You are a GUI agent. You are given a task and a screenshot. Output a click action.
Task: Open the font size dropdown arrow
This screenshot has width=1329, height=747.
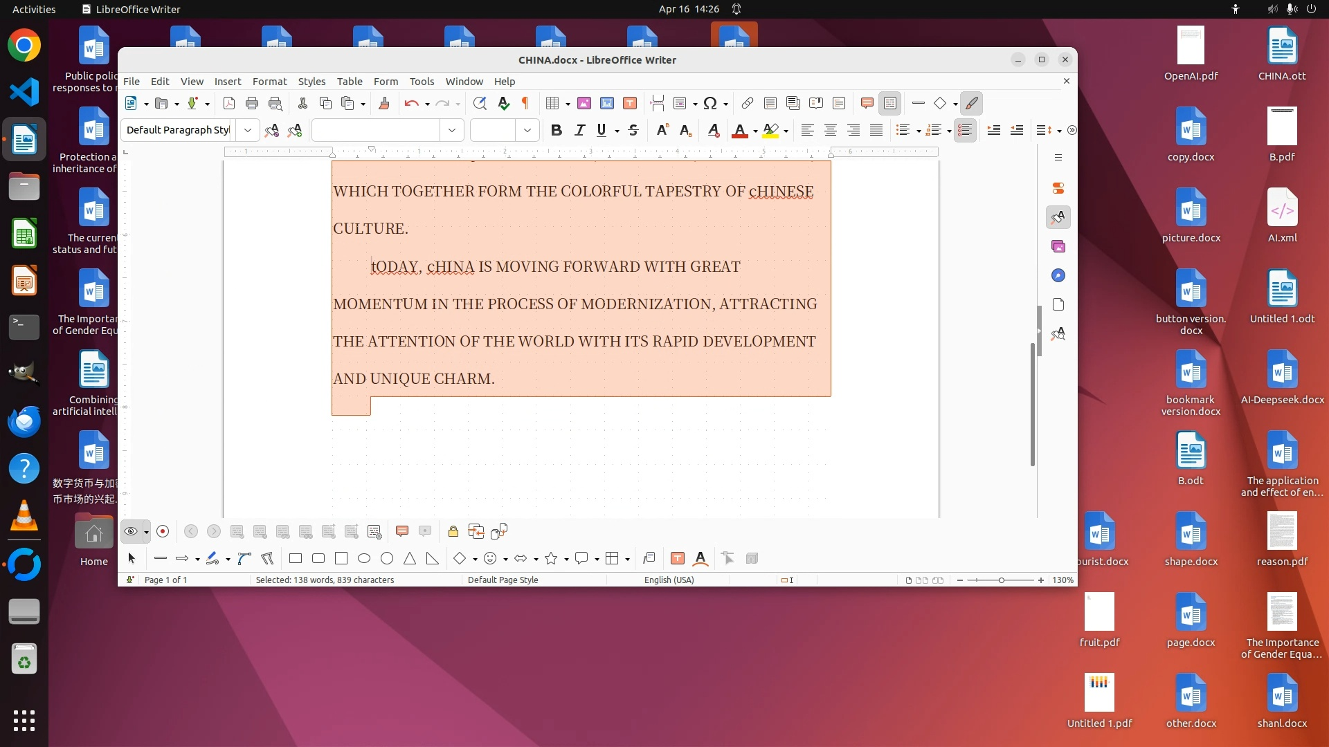(x=527, y=130)
